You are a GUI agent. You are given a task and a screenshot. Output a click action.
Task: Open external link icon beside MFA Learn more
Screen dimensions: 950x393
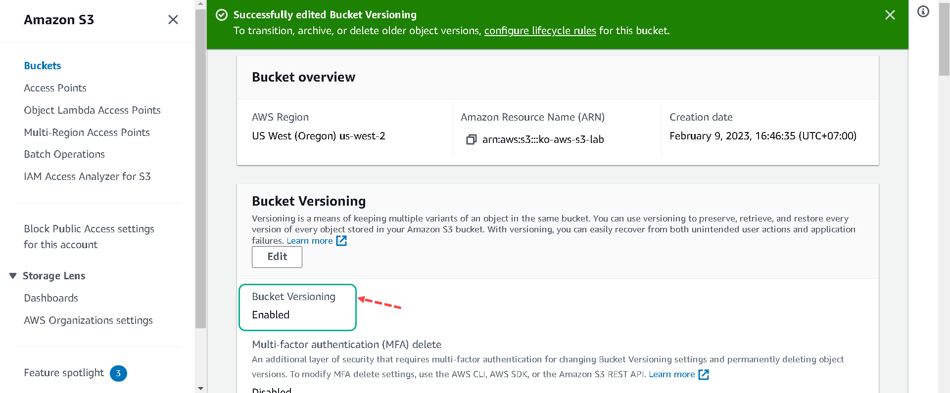(x=704, y=375)
